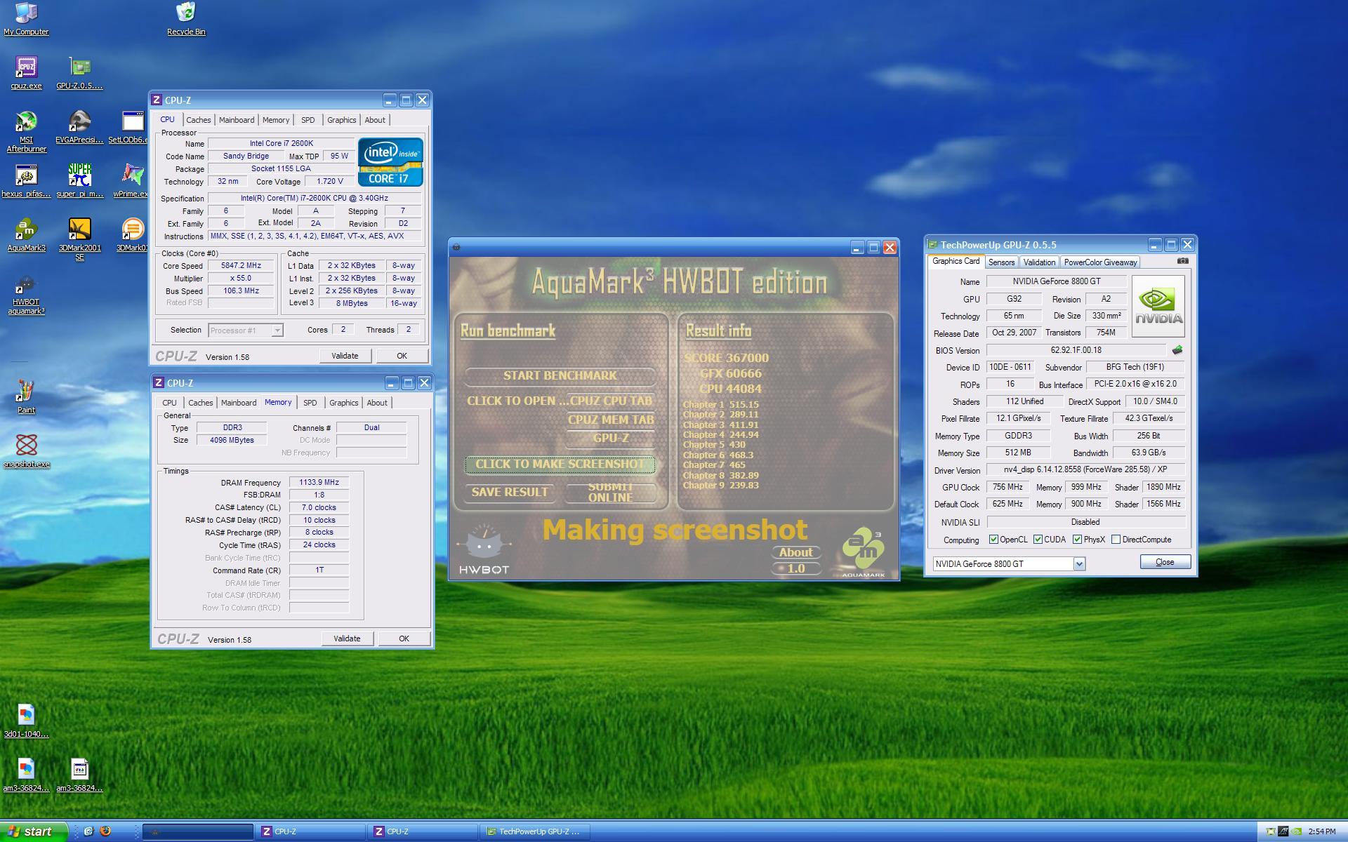Screen dimensions: 1348x842
Task: Click CLICK TO MAKE SCREENSHOT button
Action: click(x=560, y=465)
